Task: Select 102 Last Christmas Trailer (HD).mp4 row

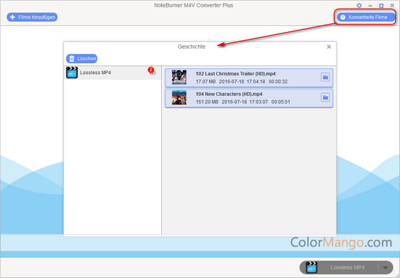Action: tap(249, 77)
